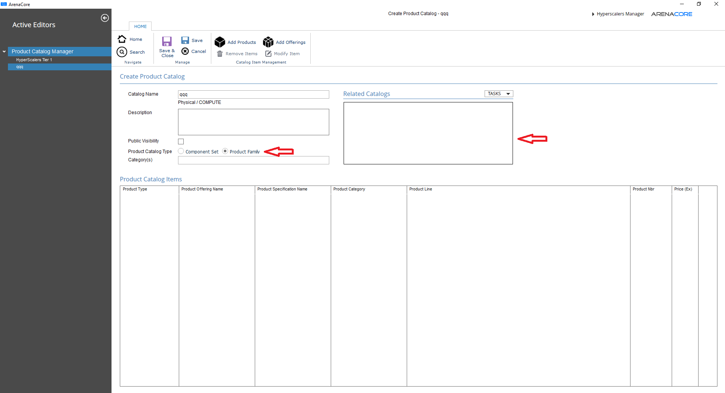Click the Save disk icon
The height and width of the screenshot is (393, 725).
[x=185, y=40]
